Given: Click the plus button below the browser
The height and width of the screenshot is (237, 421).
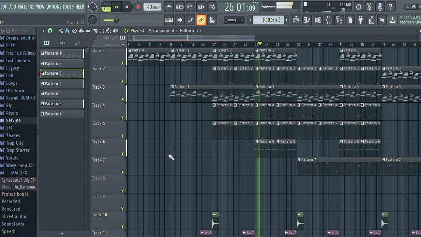Looking at the screenshot, I should [62, 234].
